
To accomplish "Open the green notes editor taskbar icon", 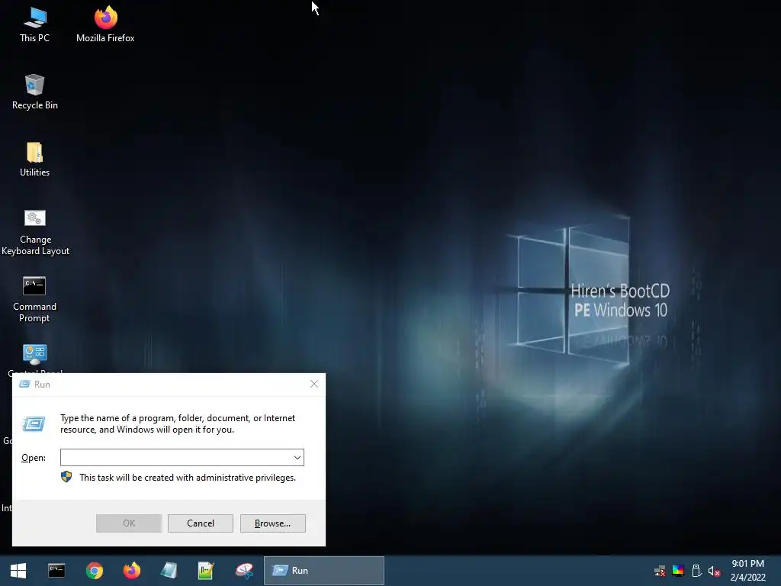I will [206, 571].
